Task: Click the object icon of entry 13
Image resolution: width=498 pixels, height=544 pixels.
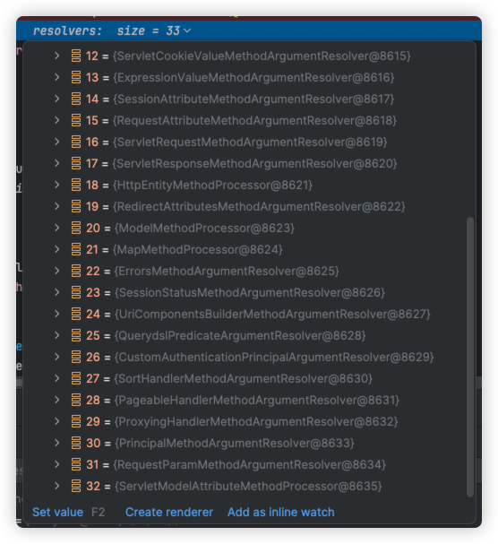Action: click(x=76, y=77)
